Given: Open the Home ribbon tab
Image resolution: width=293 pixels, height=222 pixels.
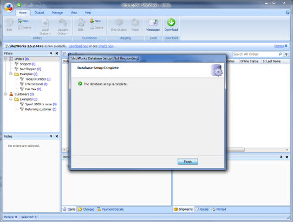Looking at the screenshot, I should point(22,12).
